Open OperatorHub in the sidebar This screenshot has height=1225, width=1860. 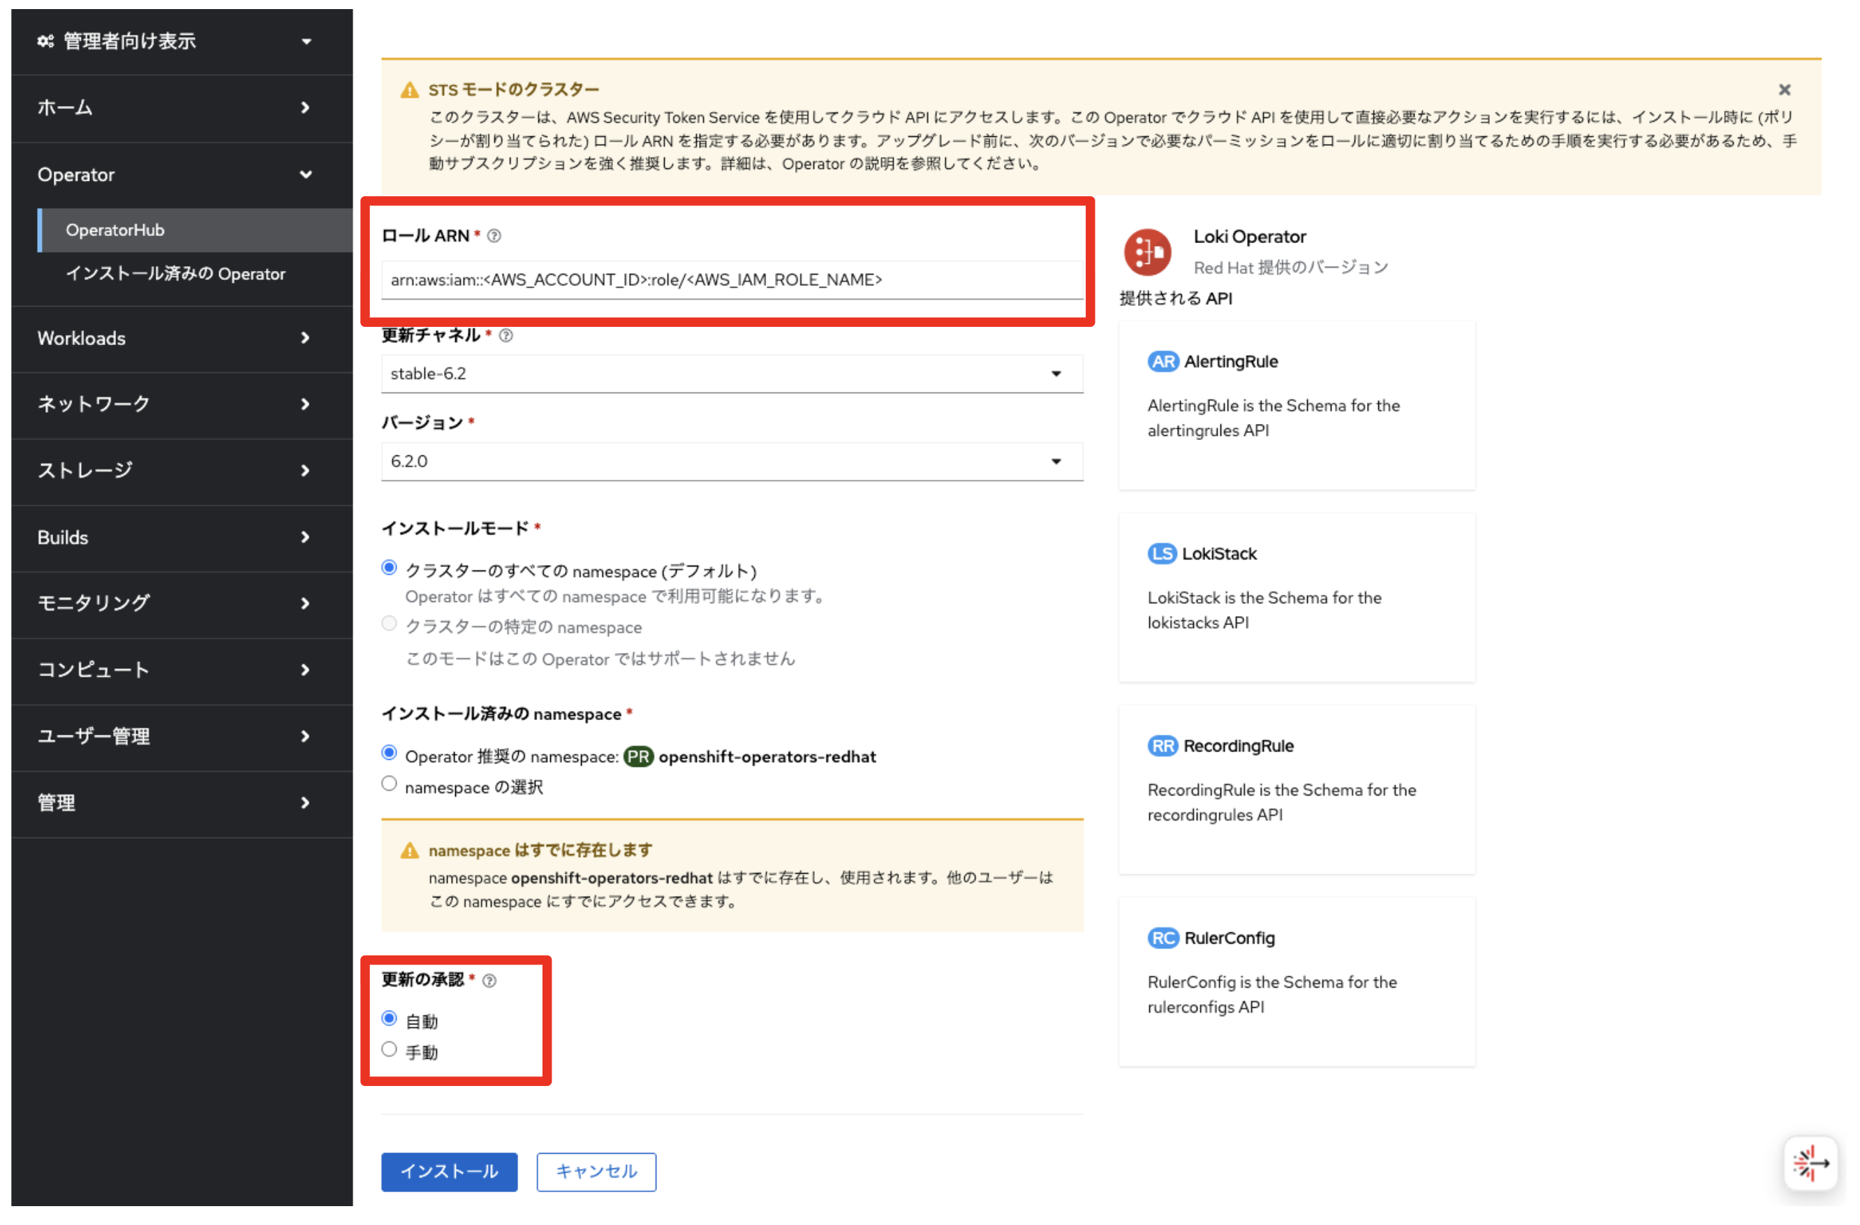click(196, 232)
